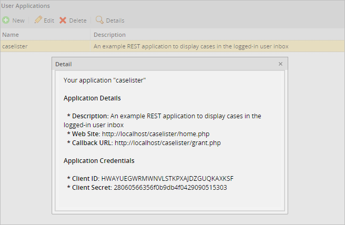Click the green New plus icon
The image size is (345, 225).
click(x=6, y=21)
